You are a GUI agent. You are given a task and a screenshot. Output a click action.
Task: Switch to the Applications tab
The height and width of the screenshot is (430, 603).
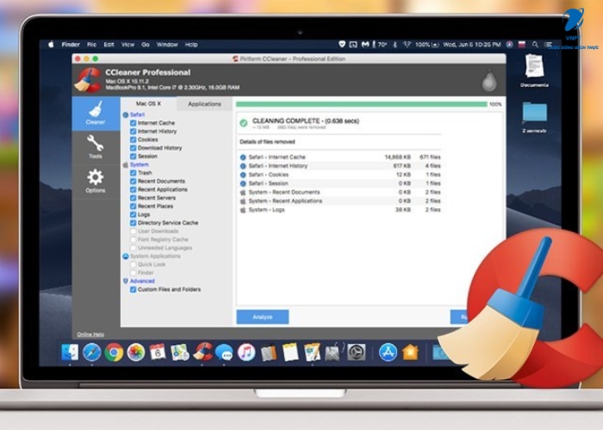click(204, 104)
